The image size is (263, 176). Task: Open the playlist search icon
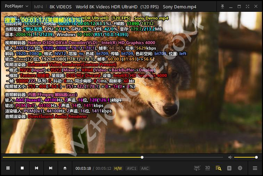[x=218, y=168]
